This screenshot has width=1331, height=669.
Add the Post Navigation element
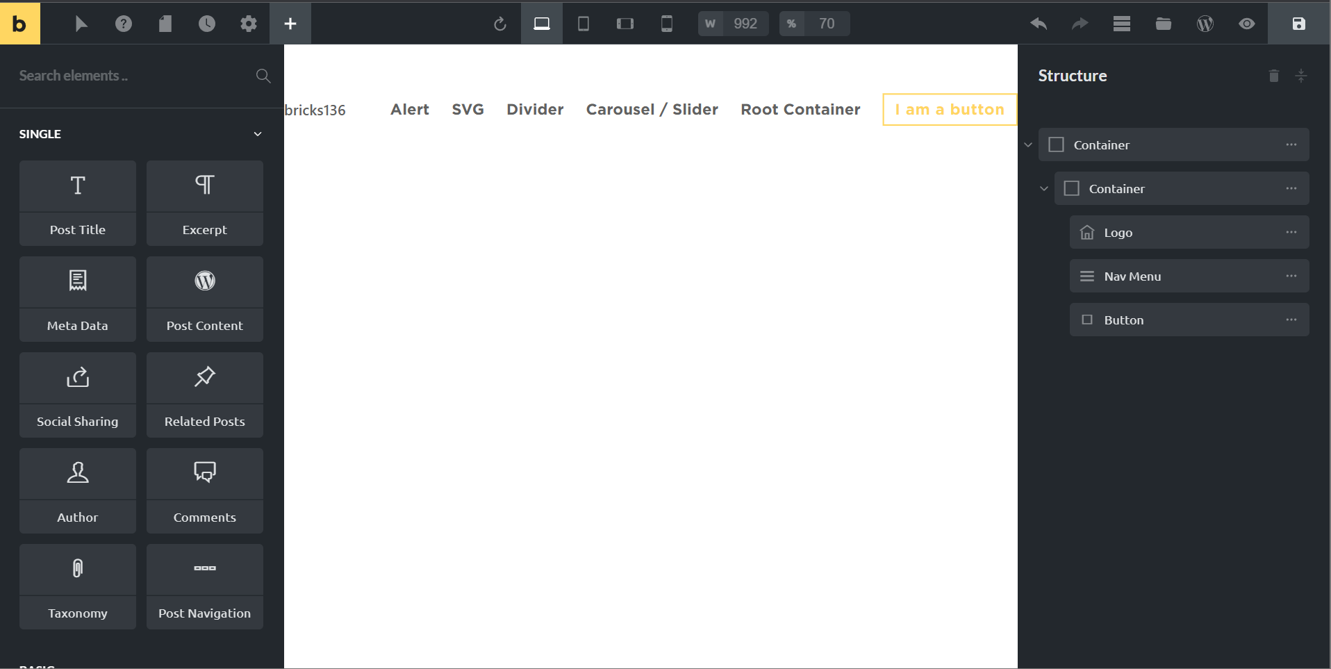205,586
